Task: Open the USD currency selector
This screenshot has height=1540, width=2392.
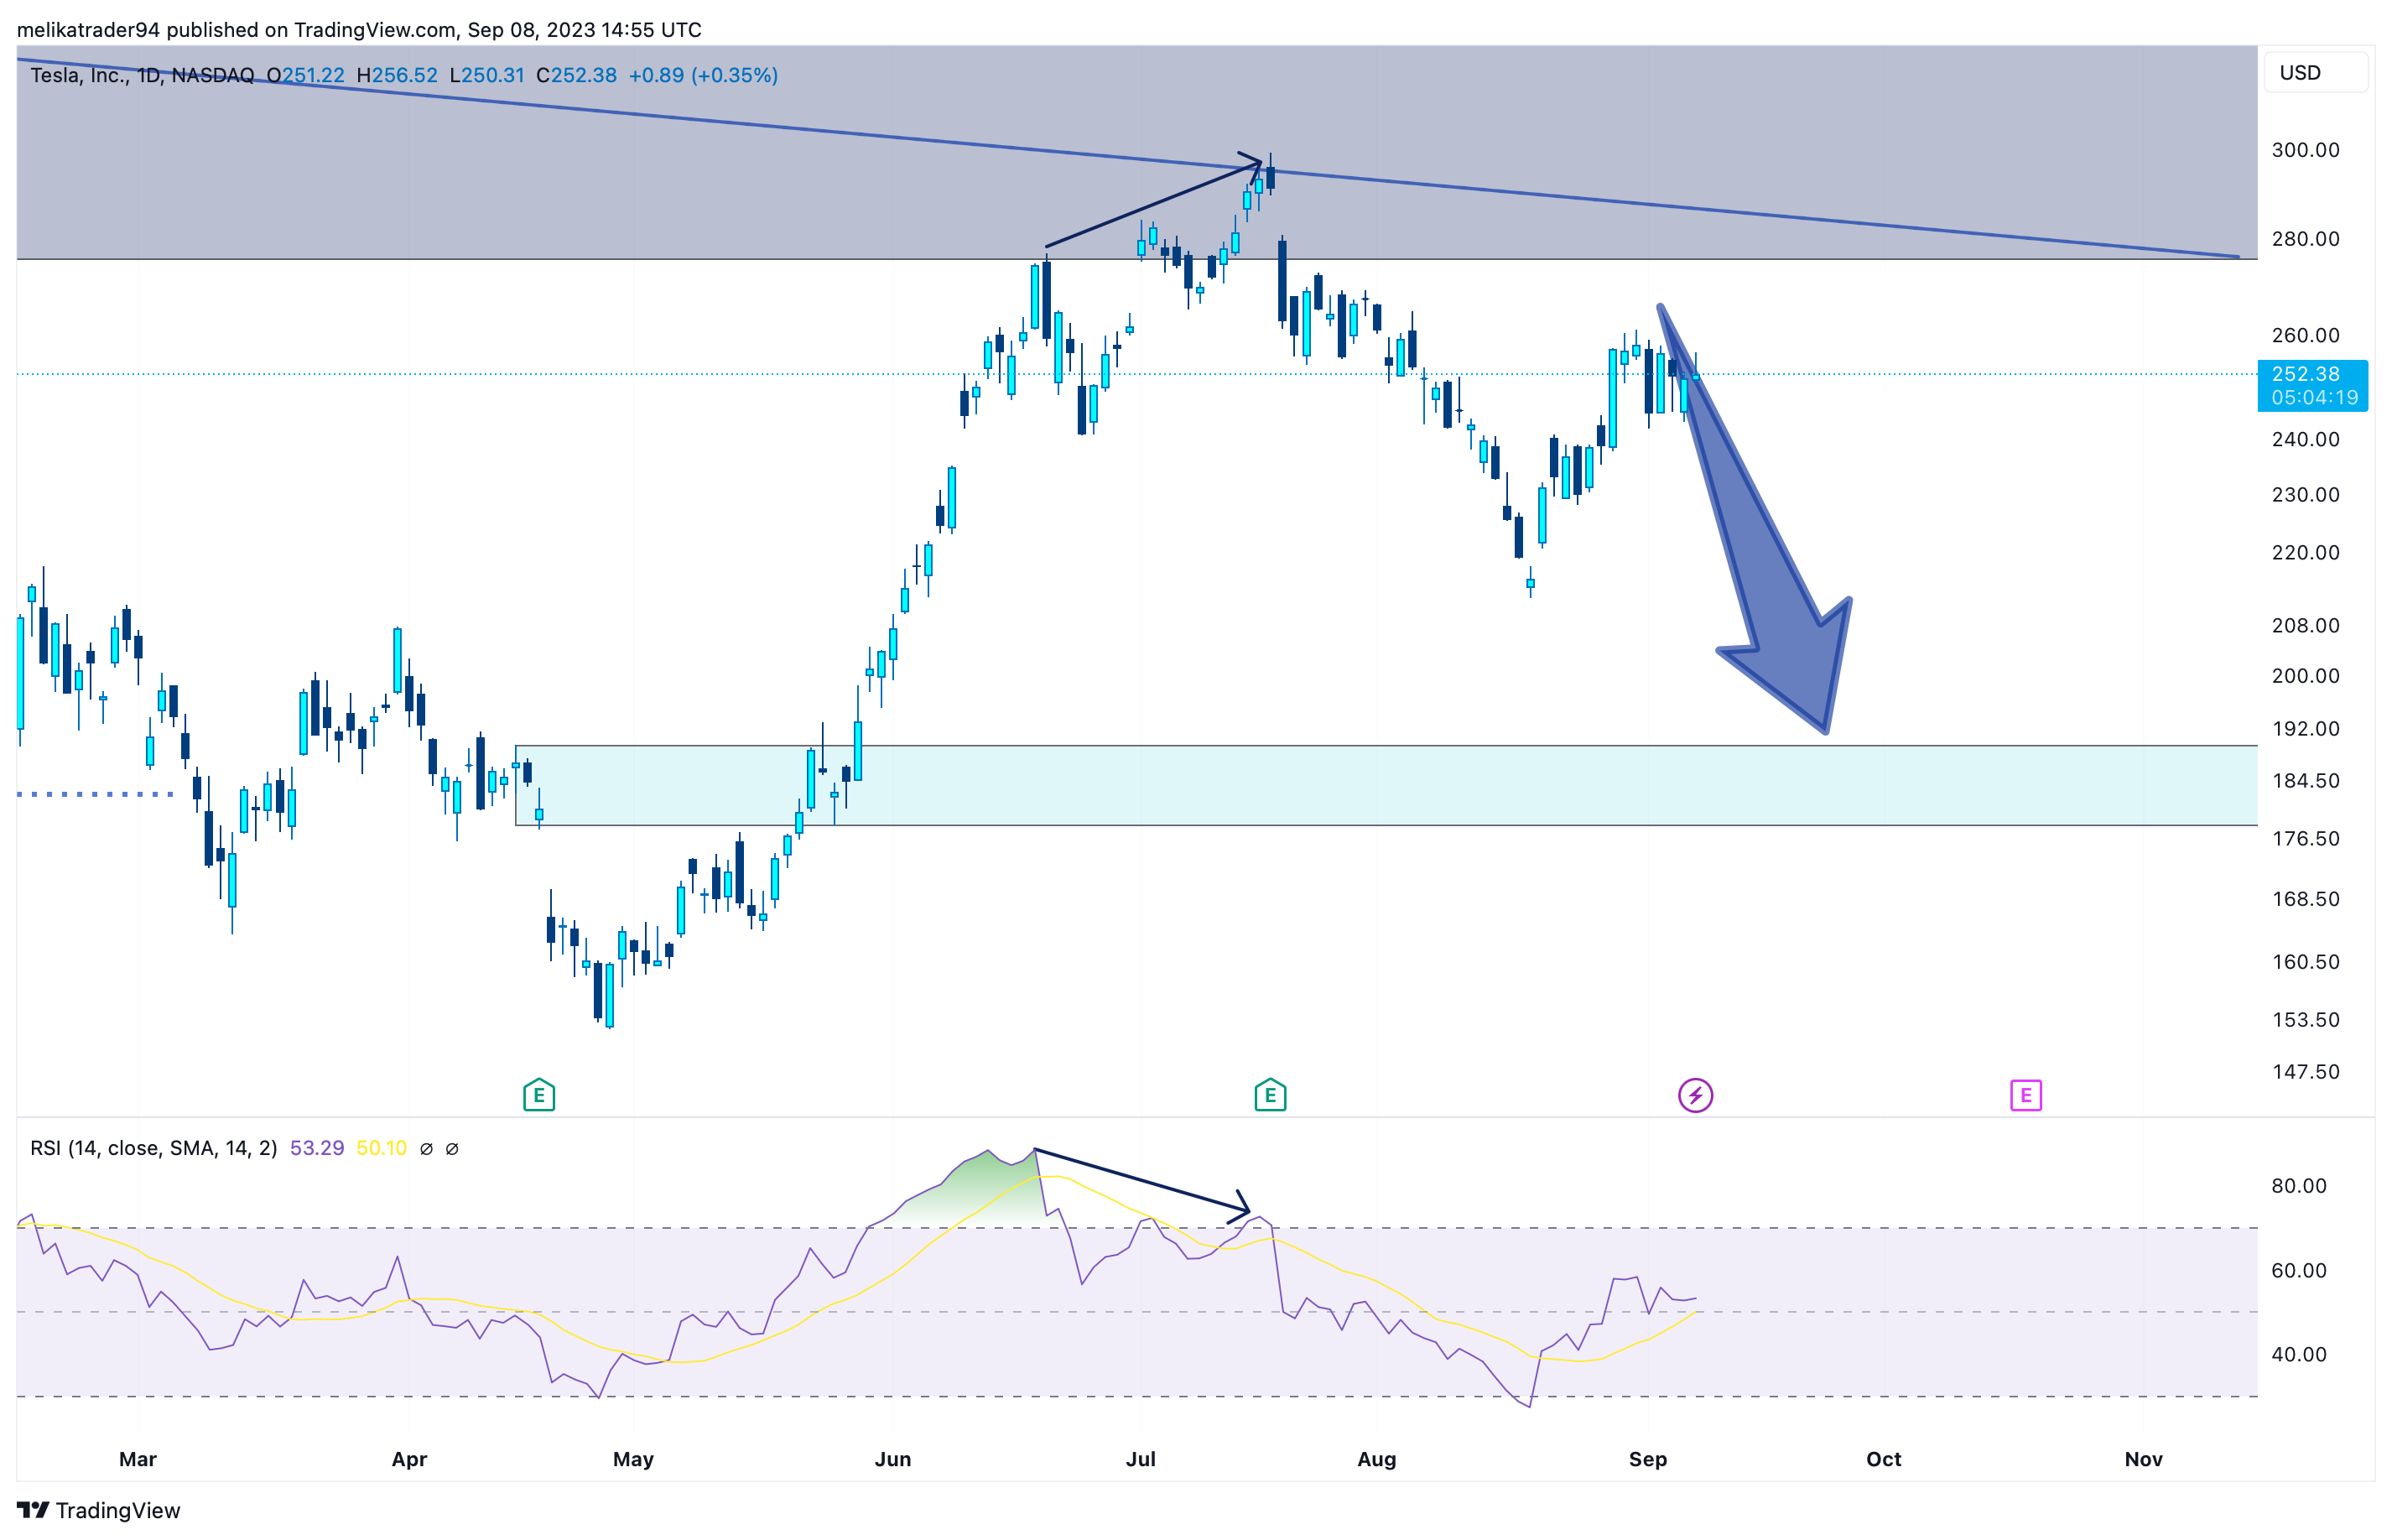Action: [2314, 73]
